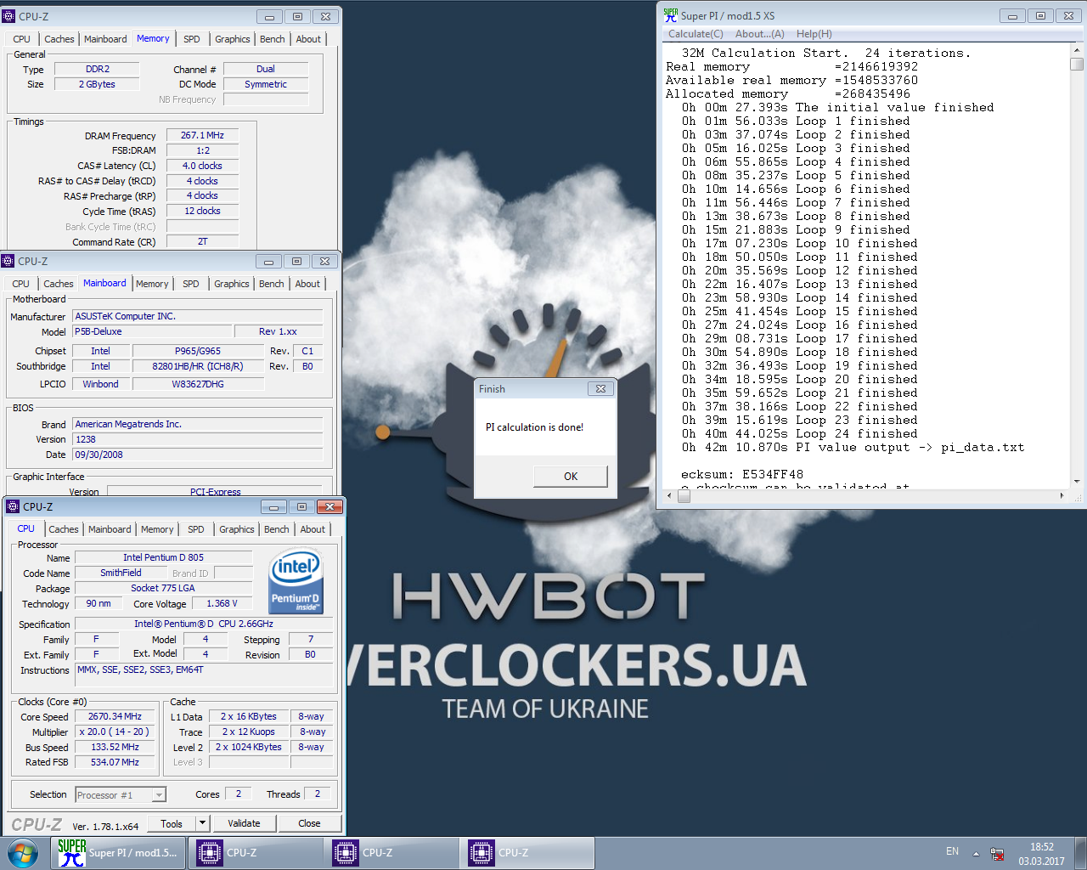Click the Loop 24 finished line
Viewport: 1087px width, 870px height.
pos(799,433)
